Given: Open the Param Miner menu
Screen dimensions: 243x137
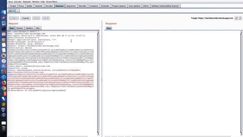Looking at the screenshot, I should 52,2.
